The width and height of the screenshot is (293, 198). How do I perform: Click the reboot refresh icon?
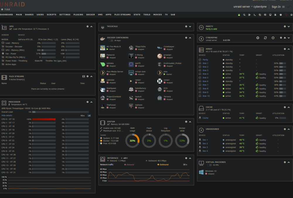(x=265, y=38)
